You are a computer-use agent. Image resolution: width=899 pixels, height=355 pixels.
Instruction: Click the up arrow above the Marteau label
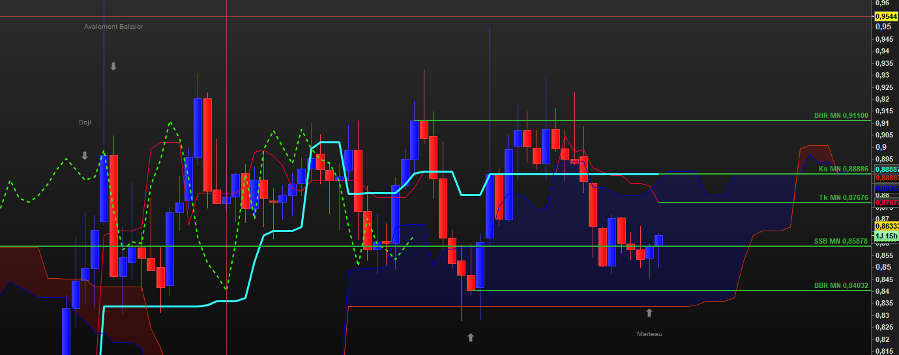pyautogui.click(x=649, y=313)
